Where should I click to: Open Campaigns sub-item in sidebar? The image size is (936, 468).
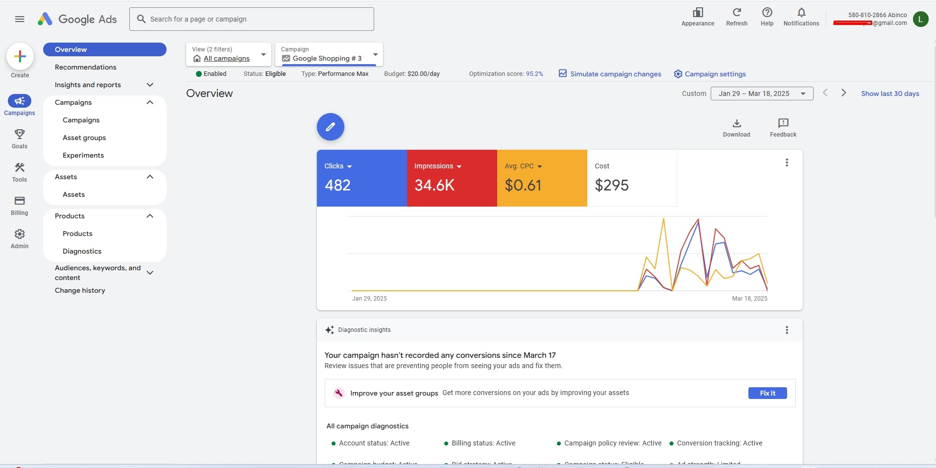pyautogui.click(x=81, y=120)
